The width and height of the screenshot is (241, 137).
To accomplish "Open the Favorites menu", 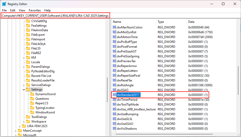I will click(35, 10).
